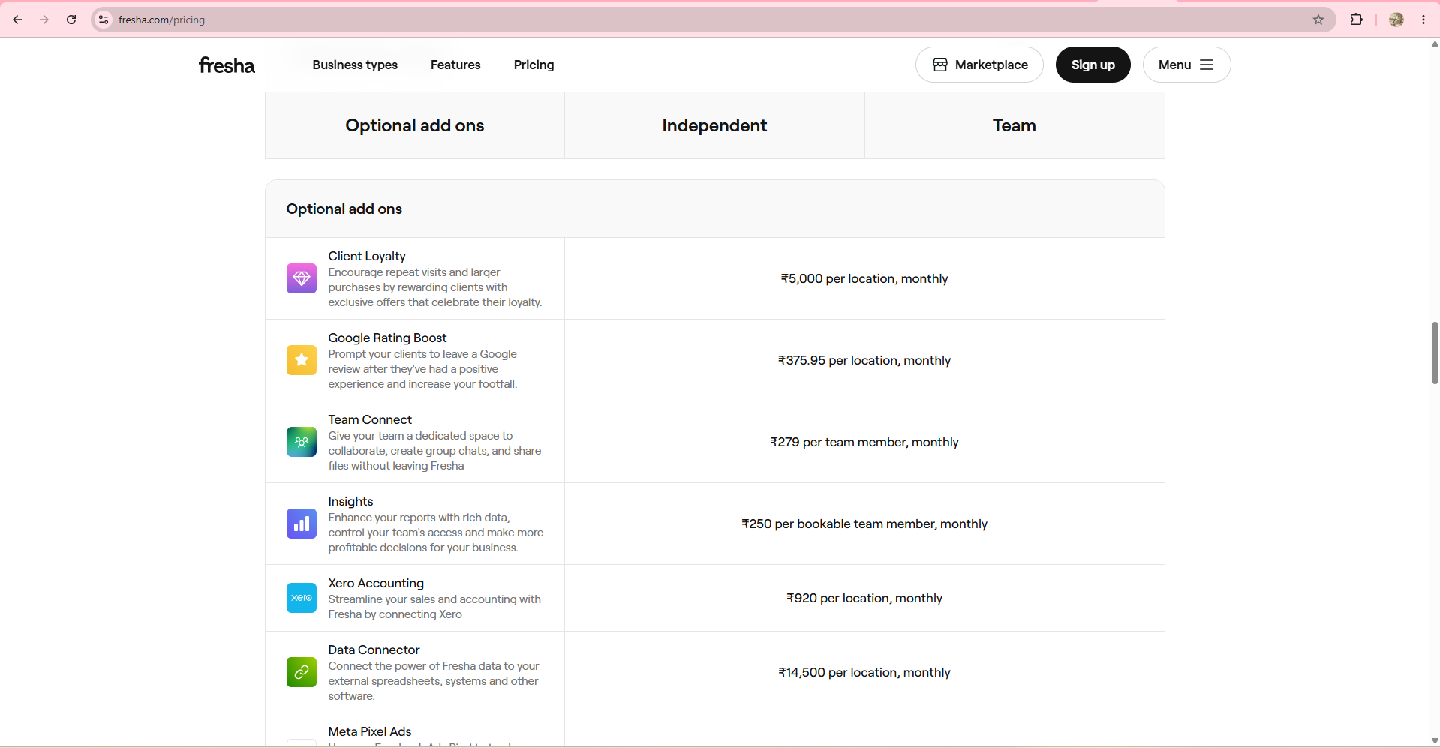This screenshot has width=1440, height=748.
Task: Click the Optional add ons section heading
Action: pos(344,209)
